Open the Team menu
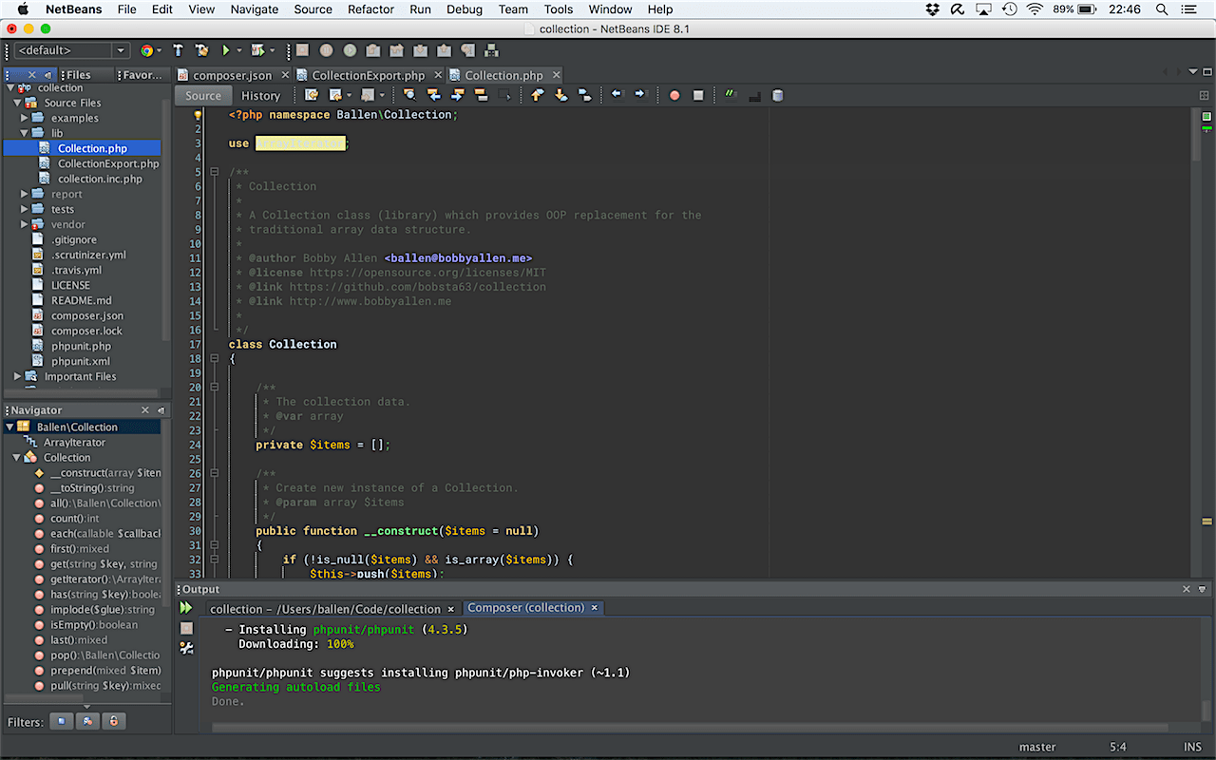1216x760 pixels. 513,9
